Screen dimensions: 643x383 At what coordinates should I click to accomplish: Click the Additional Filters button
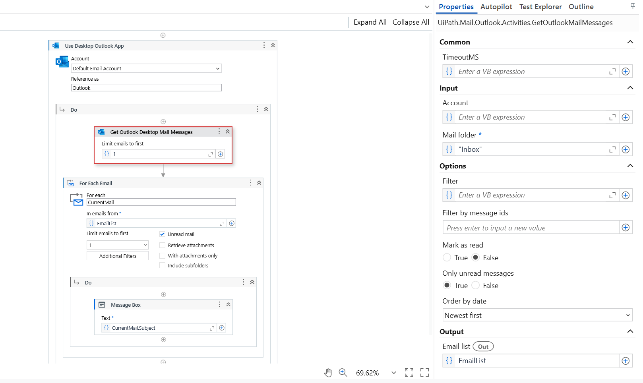pyautogui.click(x=118, y=256)
